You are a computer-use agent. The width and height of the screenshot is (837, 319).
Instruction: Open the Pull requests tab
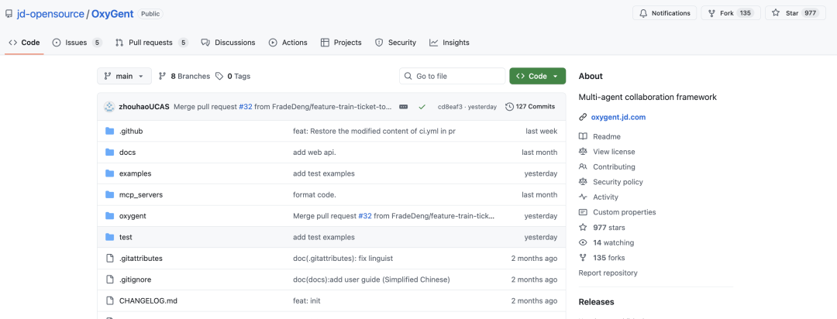[152, 43]
